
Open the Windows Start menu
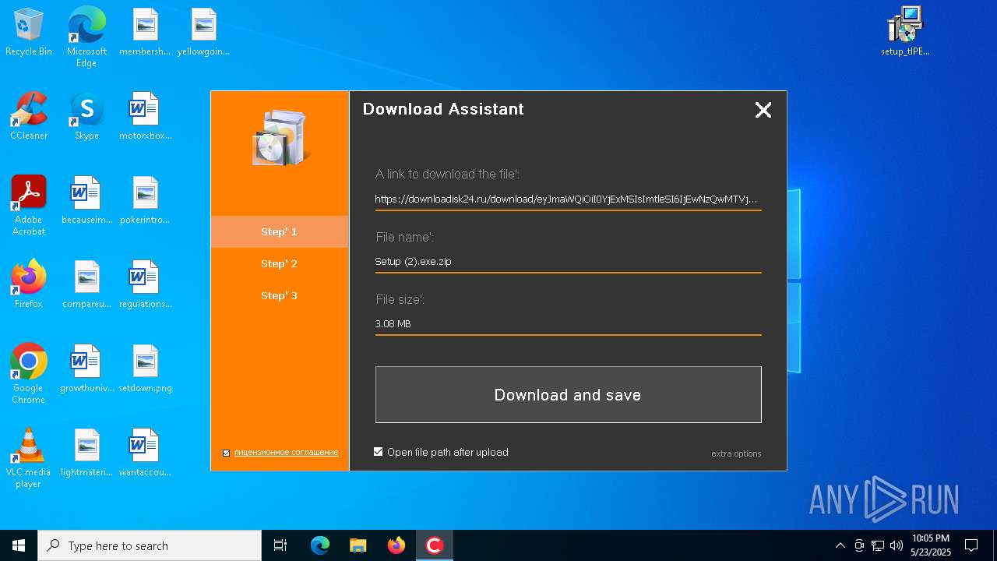tap(19, 545)
